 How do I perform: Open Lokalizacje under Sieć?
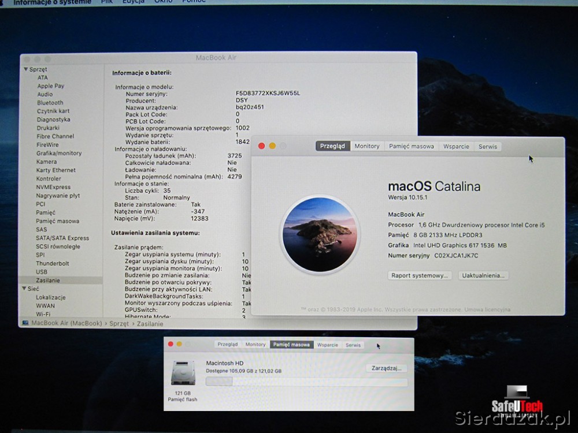[50, 297]
